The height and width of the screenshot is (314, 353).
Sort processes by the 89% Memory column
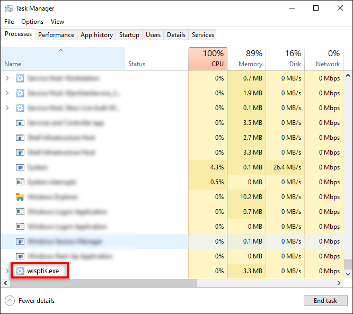pyautogui.click(x=246, y=59)
